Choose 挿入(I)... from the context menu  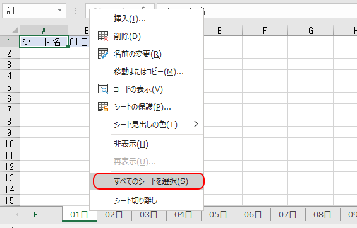click(x=147, y=19)
